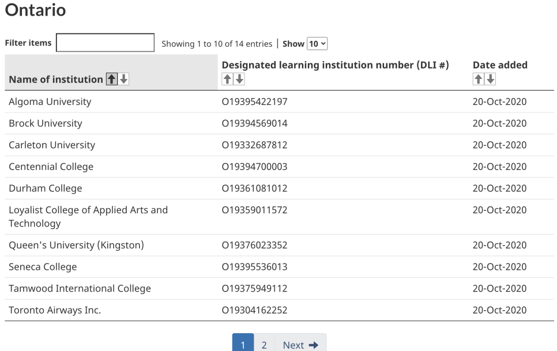Sort Date added column ascending
Viewport: 557px width, 351px height.
point(478,79)
